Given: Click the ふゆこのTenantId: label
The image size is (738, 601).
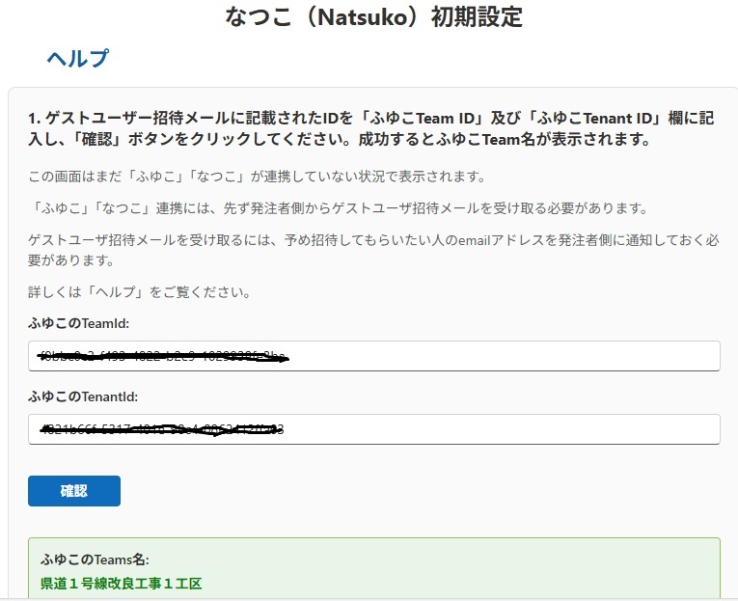Looking at the screenshot, I should 83,396.
